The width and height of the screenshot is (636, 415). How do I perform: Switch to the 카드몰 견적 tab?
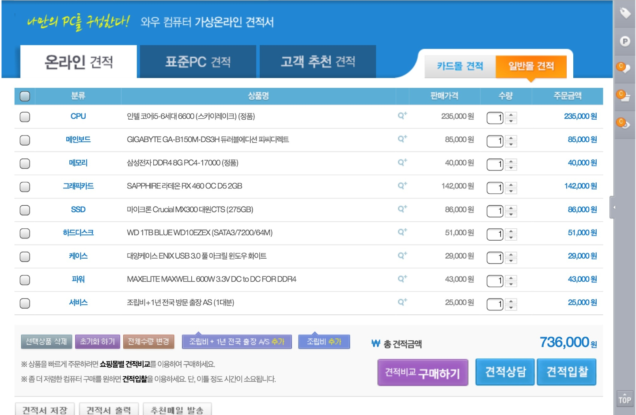pyautogui.click(x=460, y=66)
